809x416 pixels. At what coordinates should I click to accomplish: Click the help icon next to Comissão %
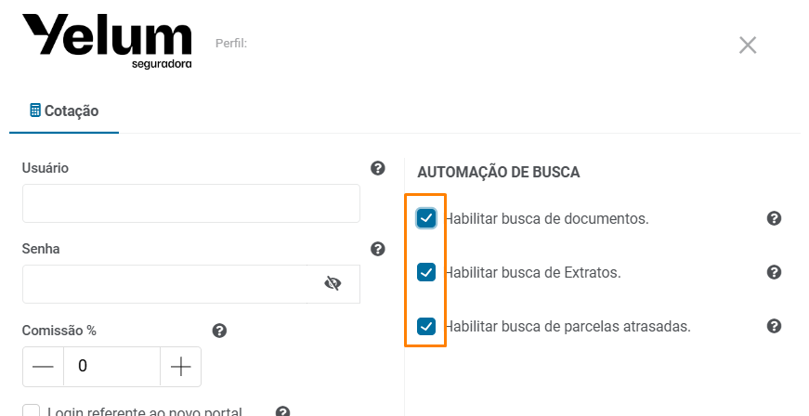(219, 331)
